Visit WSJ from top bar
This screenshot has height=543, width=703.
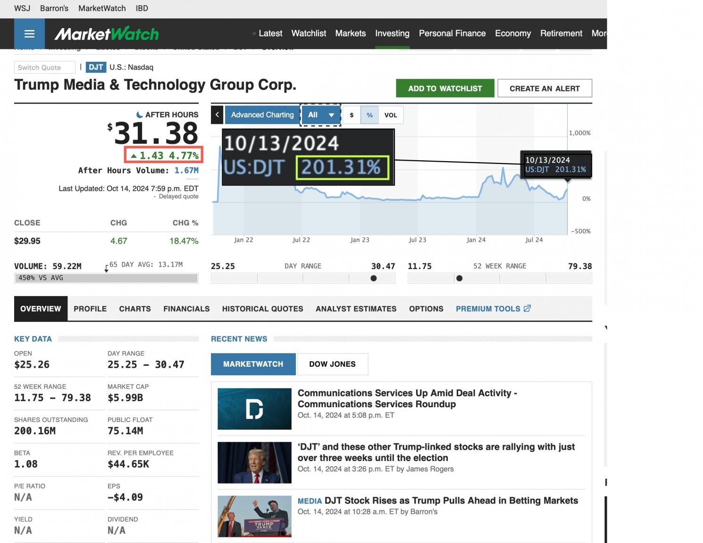pyautogui.click(x=22, y=8)
